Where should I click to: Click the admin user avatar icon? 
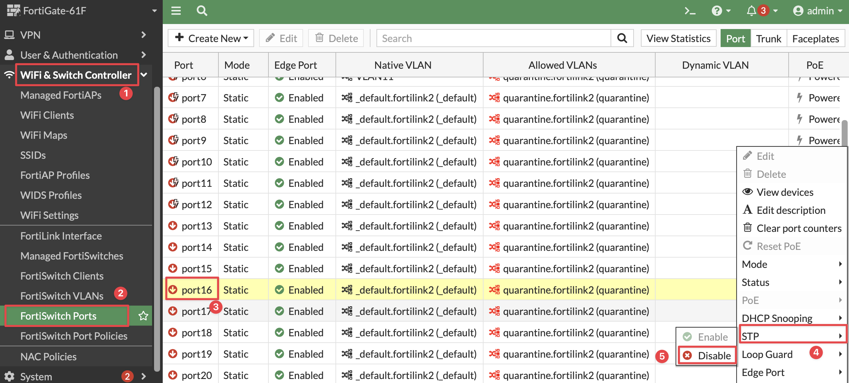798,11
